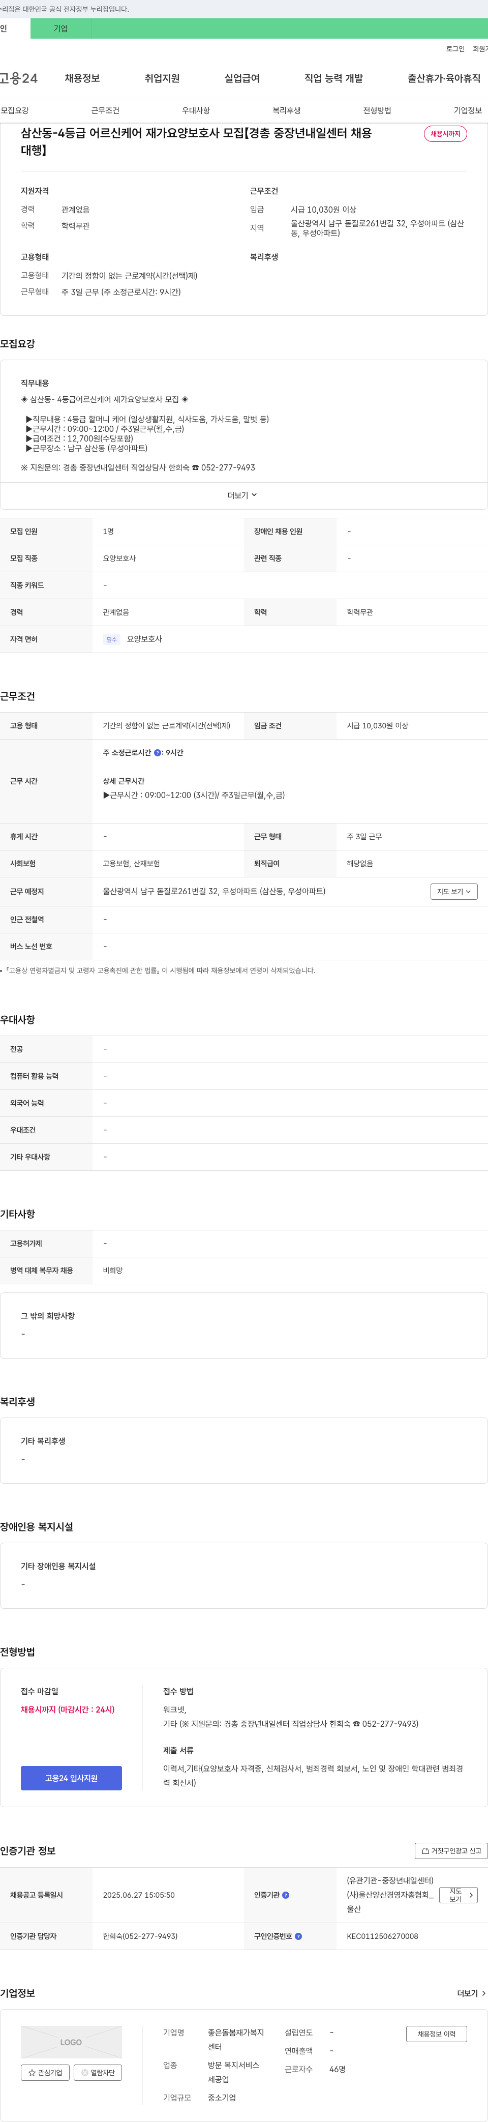Open the 지도 보기 dropdown for work location
Viewport: 488px width, 2122px height.
click(453, 891)
